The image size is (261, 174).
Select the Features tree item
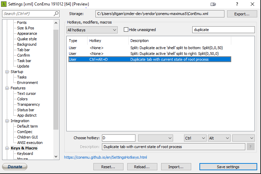tap(18, 88)
